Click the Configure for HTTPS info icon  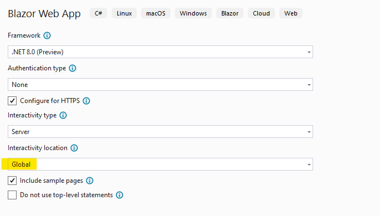click(86, 101)
